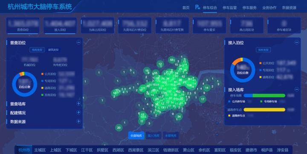Viewport: 307px width, 154px height.
Task: Select 临安区 district
Action: point(235,150)
